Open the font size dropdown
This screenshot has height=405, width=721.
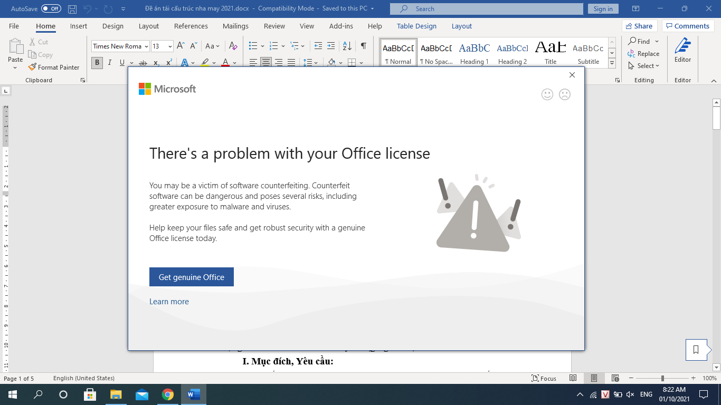click(x=170, y=46)
